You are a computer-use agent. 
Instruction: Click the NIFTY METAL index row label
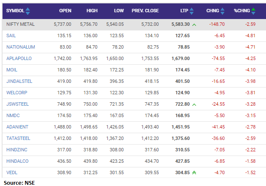20,25
